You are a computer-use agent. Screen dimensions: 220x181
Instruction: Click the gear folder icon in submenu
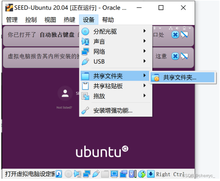click(155, 78)
